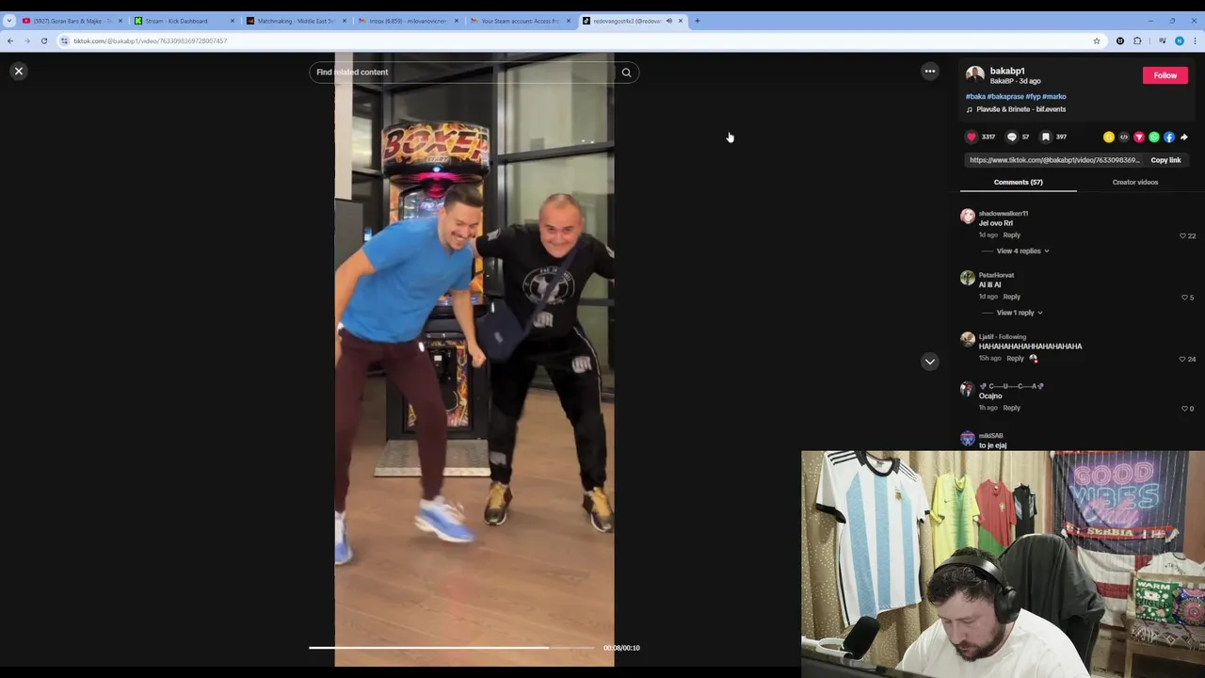Reload the page with refresh icon
Image resolution: width=1205 pixels, height=678 pixels.
point(43,40)
